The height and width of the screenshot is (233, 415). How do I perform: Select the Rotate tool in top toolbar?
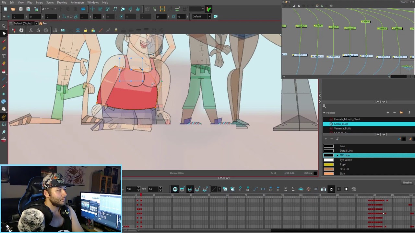100,9
